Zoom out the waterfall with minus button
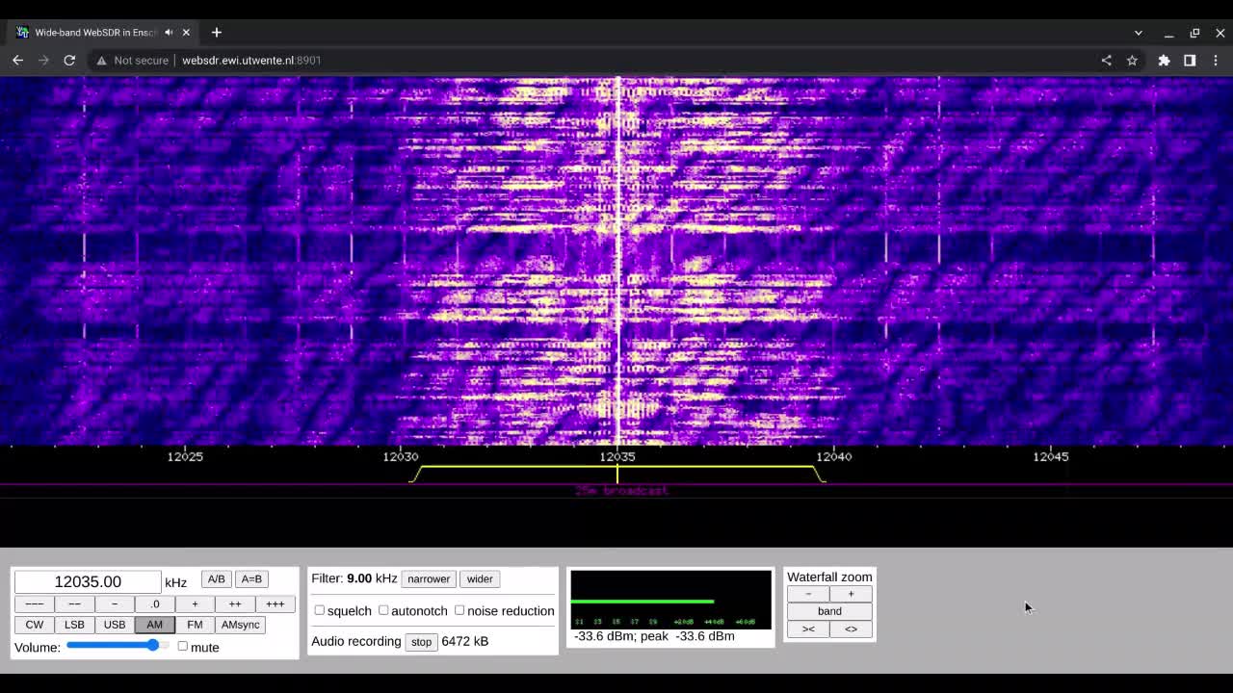1233x693 pixels. 808,594
